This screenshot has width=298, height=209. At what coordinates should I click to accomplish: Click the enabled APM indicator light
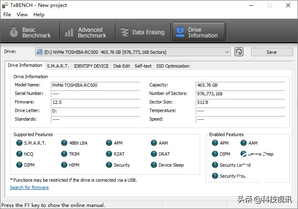215,143
